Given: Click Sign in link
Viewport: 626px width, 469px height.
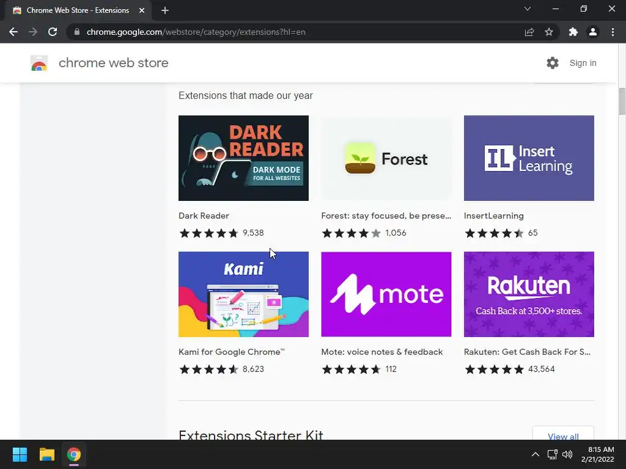Looking at the screenshot, I should point(583,63).
